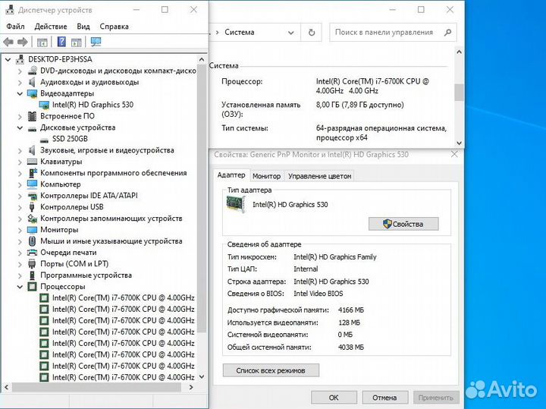
Task: Click the audio inputs speaker icon
Action: tap(32, 82)
